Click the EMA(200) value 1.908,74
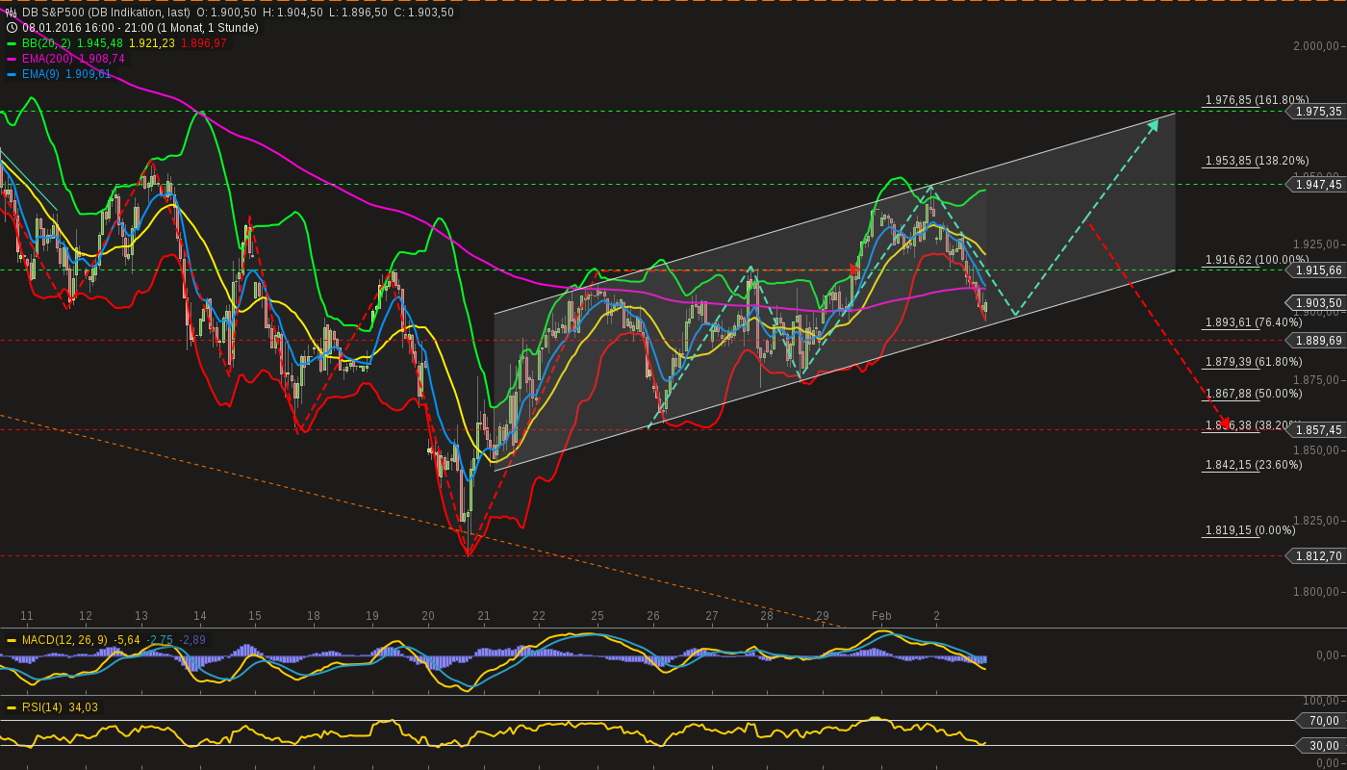This screenshot has width=1347, height=770. click(102, 59)
